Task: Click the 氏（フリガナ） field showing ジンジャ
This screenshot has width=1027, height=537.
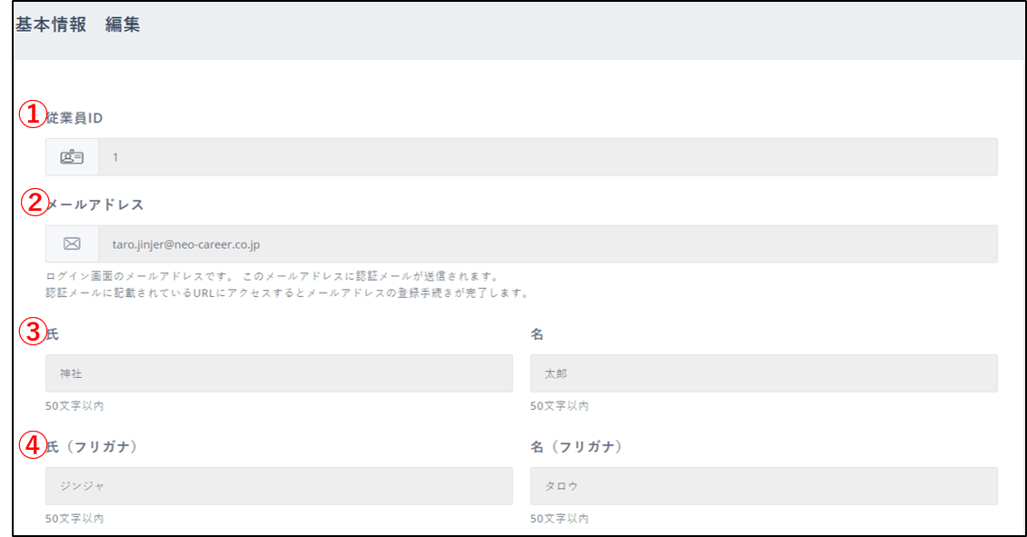Action: coord(278,486)
